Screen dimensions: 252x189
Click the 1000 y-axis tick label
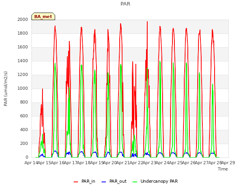[23, 88]
